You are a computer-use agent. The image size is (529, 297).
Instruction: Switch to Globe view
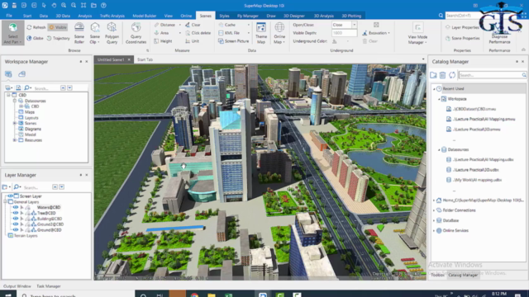[x=35, y=39]
